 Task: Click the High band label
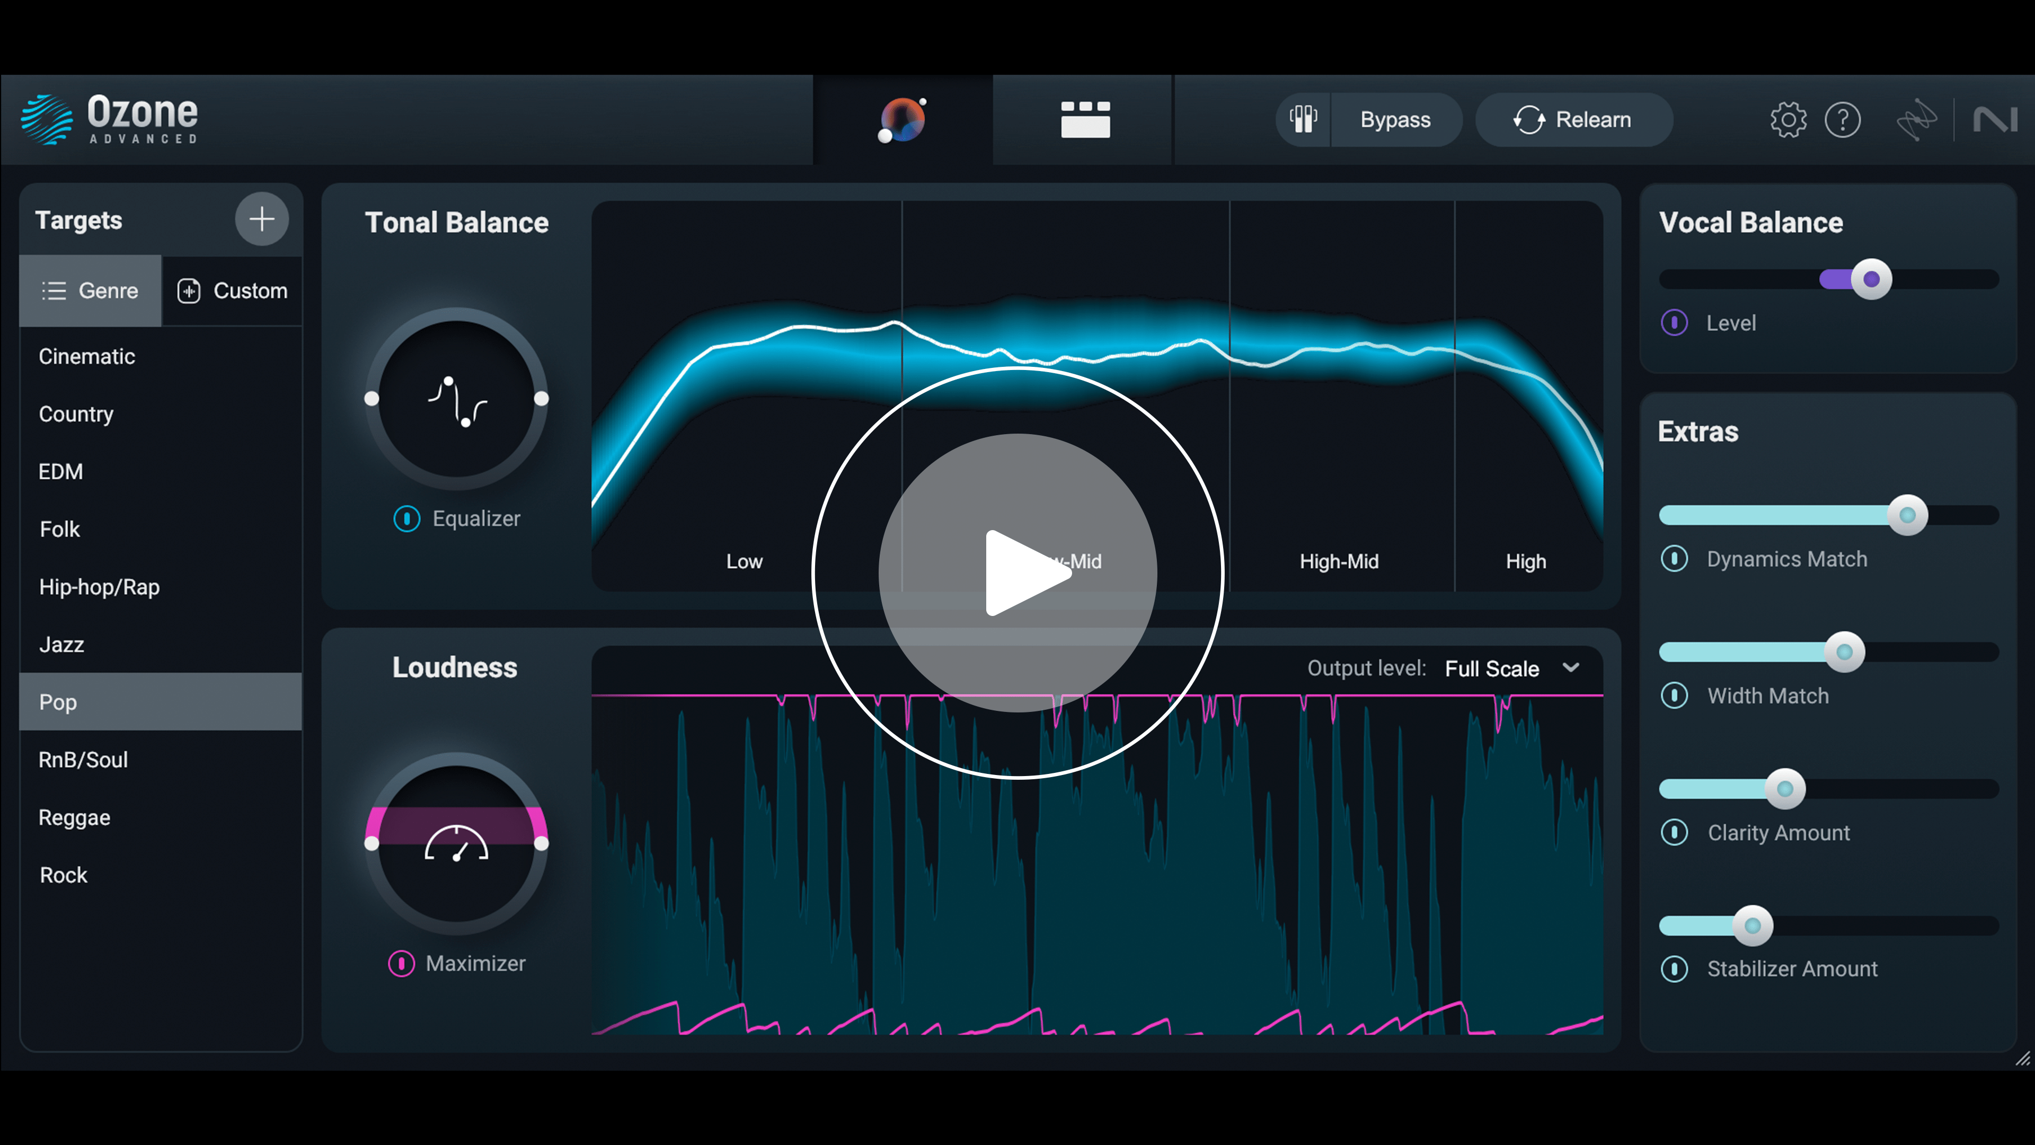pos(1526,562)
